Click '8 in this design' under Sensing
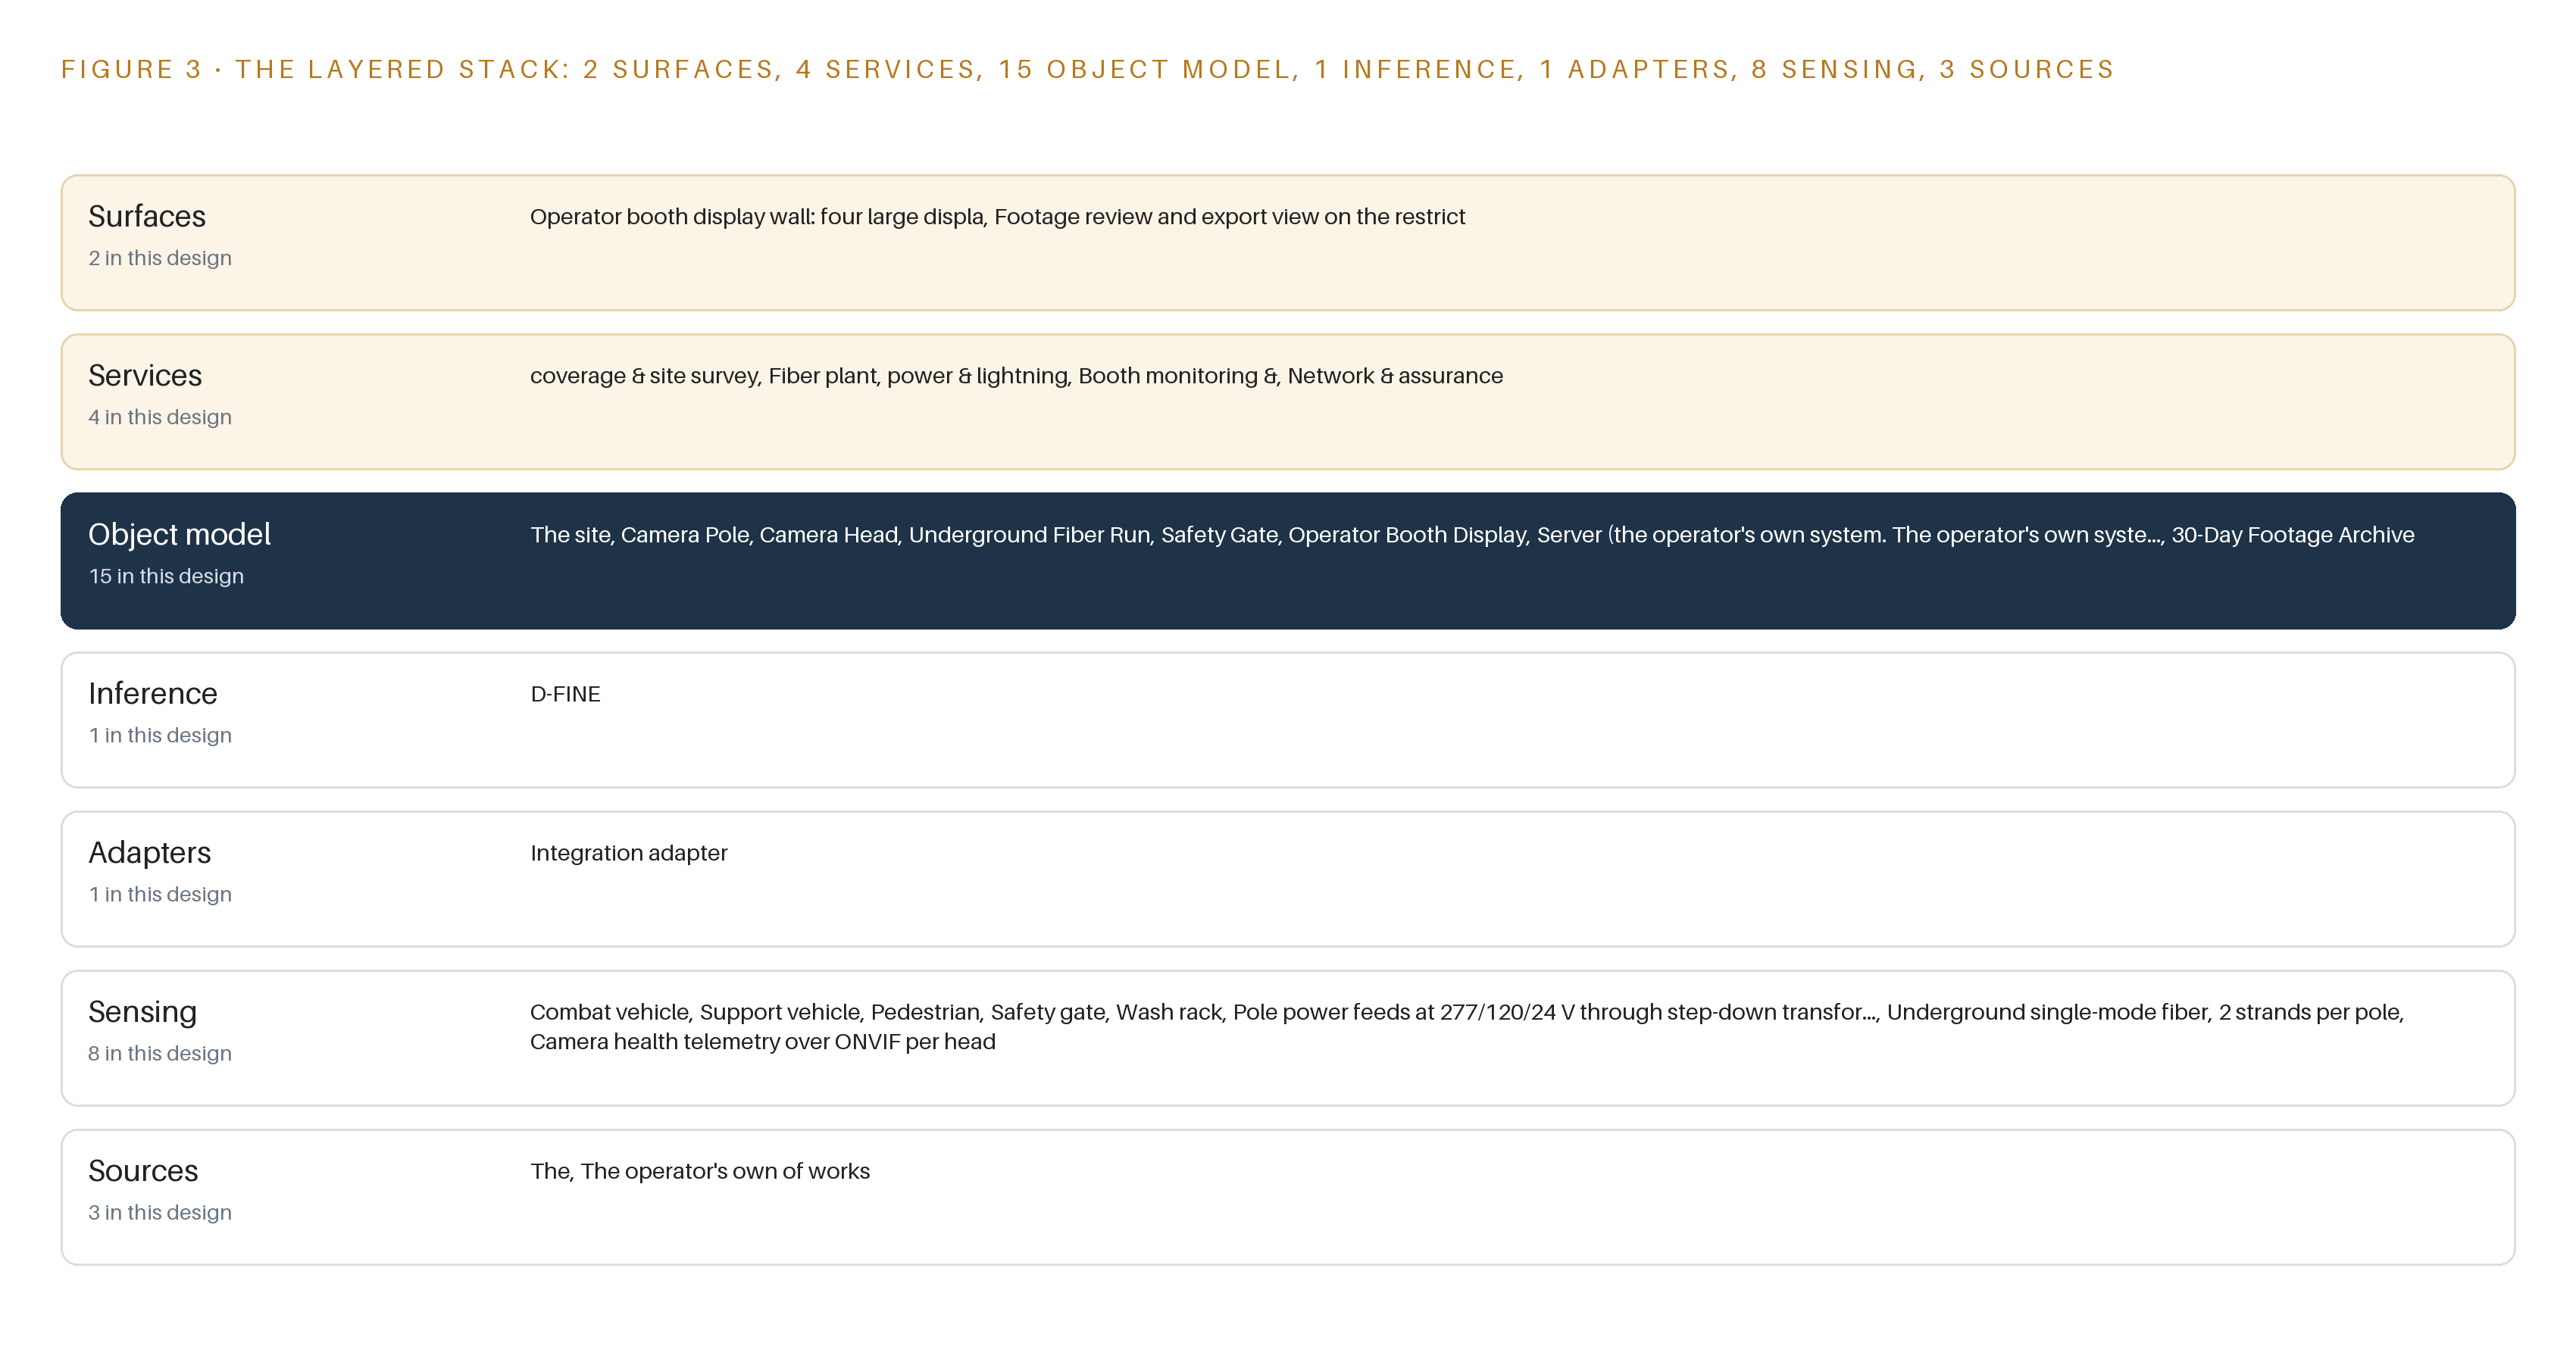The width and height of the screenshot is (2576, 1356). [x=160, y=1053]
